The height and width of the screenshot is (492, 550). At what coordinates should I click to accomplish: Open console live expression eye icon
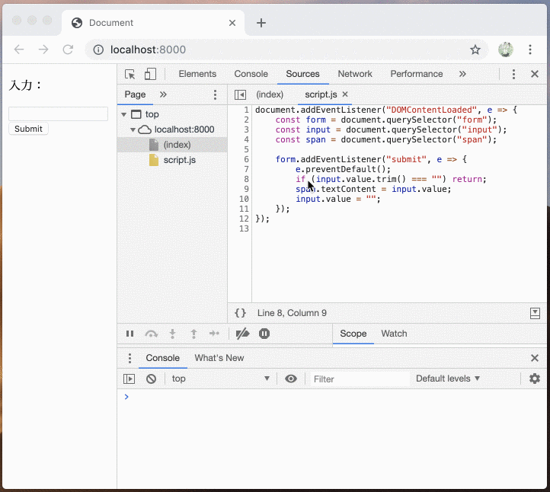click(291, 379)
